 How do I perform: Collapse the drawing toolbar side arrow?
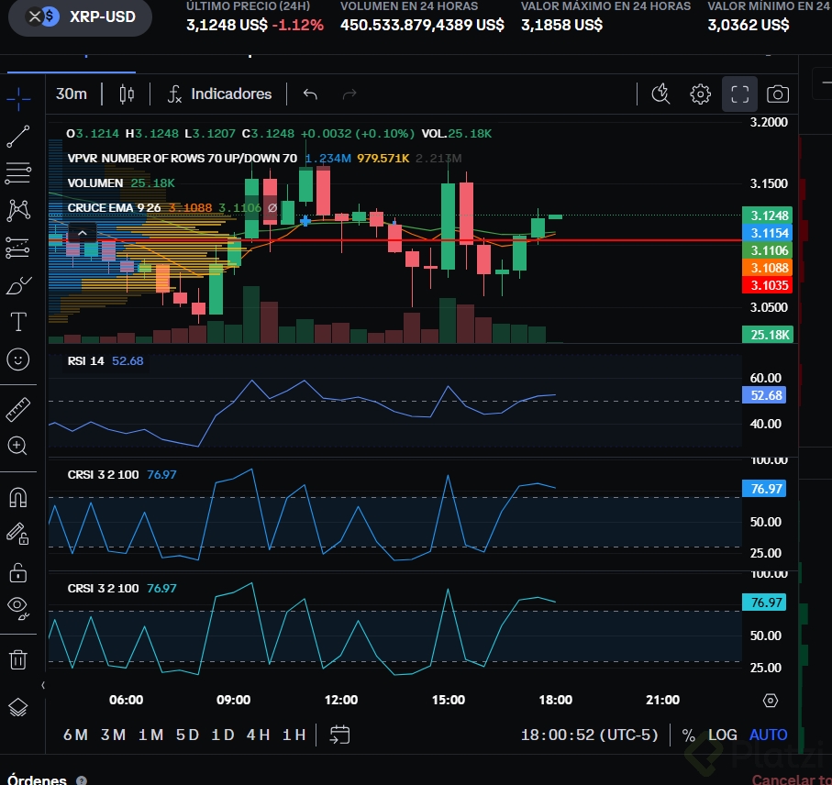[x=43, y=685]
